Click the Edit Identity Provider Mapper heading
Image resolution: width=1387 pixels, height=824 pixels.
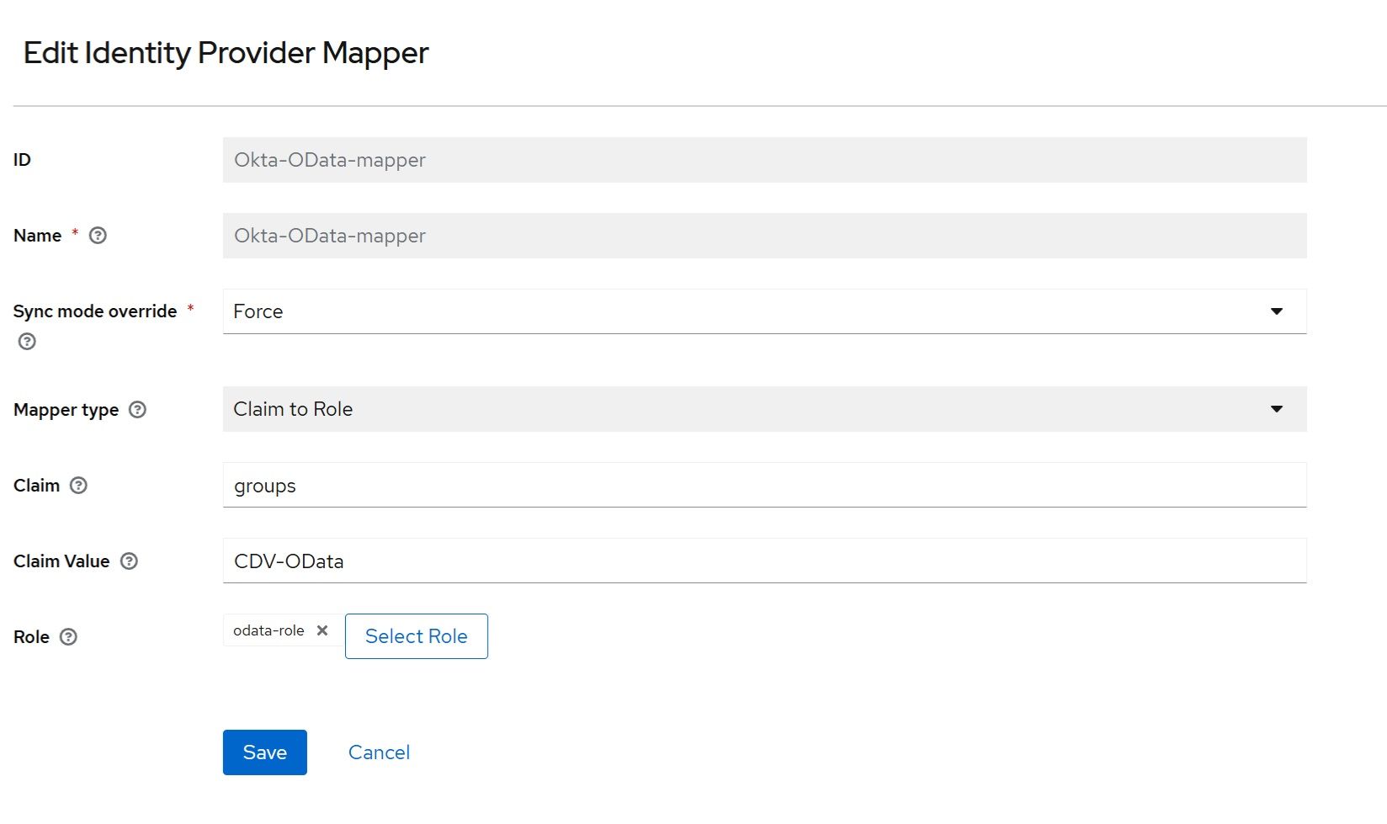226,53
